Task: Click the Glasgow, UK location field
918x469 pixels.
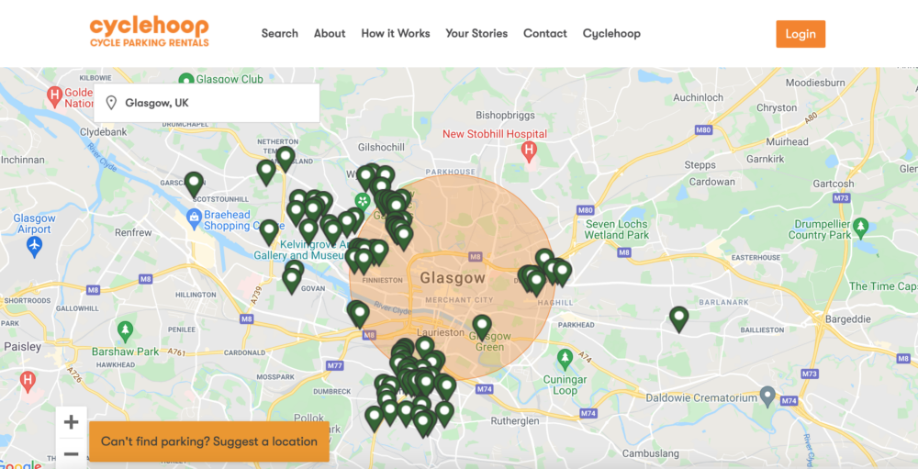Action: pos(207,103)
